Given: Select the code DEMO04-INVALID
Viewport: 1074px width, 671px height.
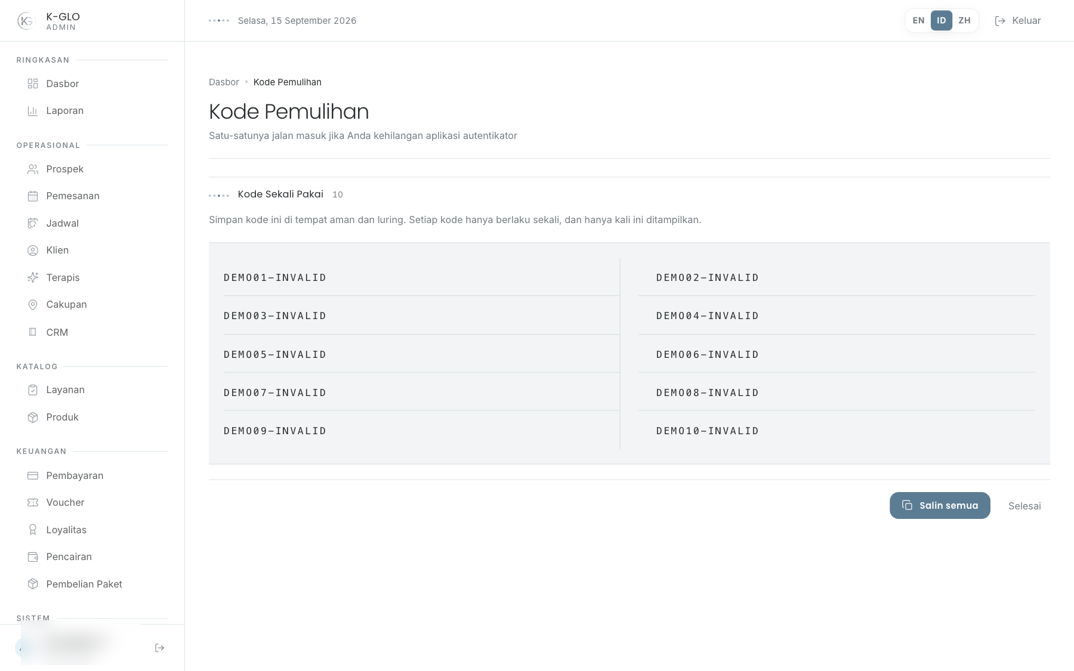Looking at the screenshot, I should coord(708,316).
